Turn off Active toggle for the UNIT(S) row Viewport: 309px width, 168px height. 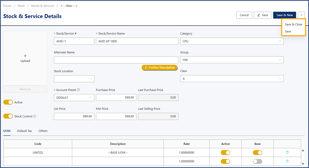tap(226, 153)
